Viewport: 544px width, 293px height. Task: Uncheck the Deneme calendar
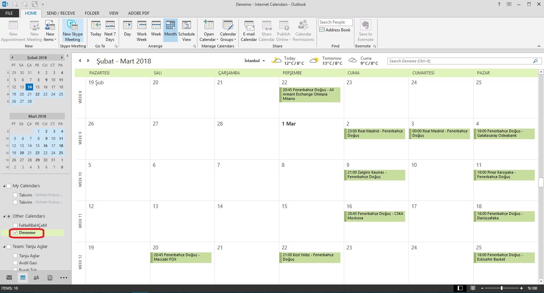[x=15, y=233]
